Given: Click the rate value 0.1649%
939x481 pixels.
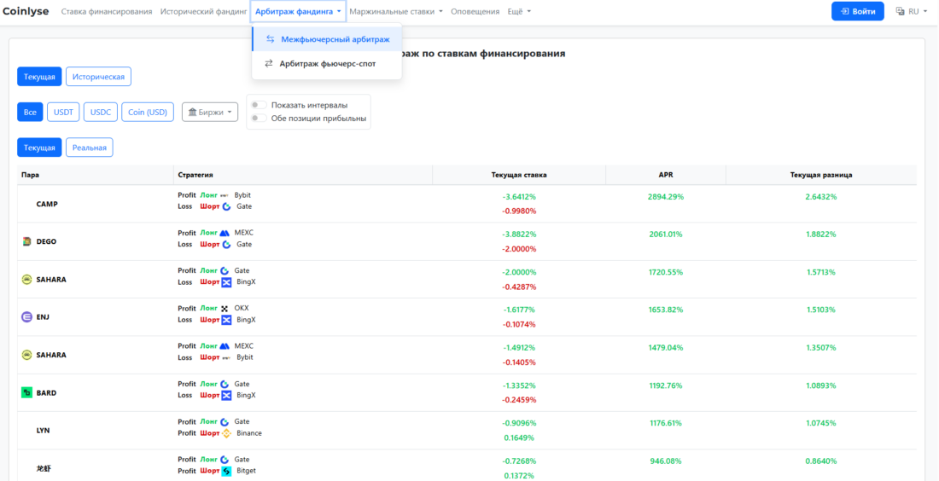Looking at the screenshot, I should pyautogui.click(x=519, y=438).
